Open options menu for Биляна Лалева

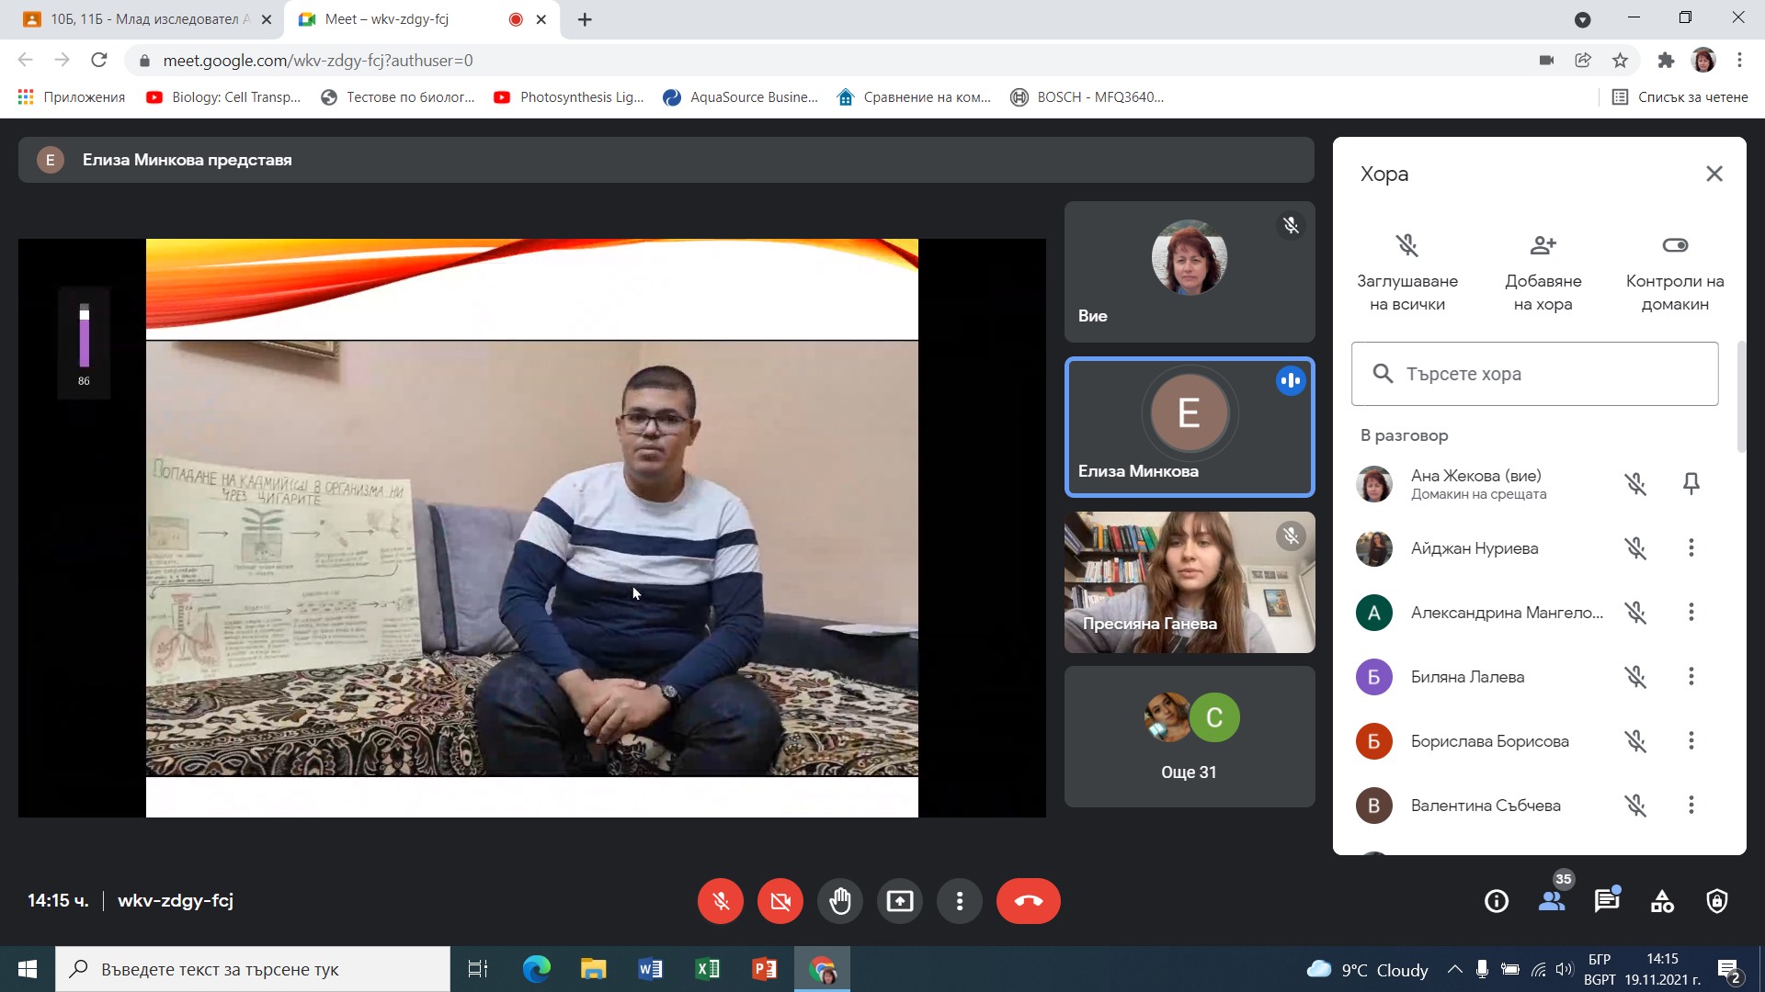[1691, 677]
